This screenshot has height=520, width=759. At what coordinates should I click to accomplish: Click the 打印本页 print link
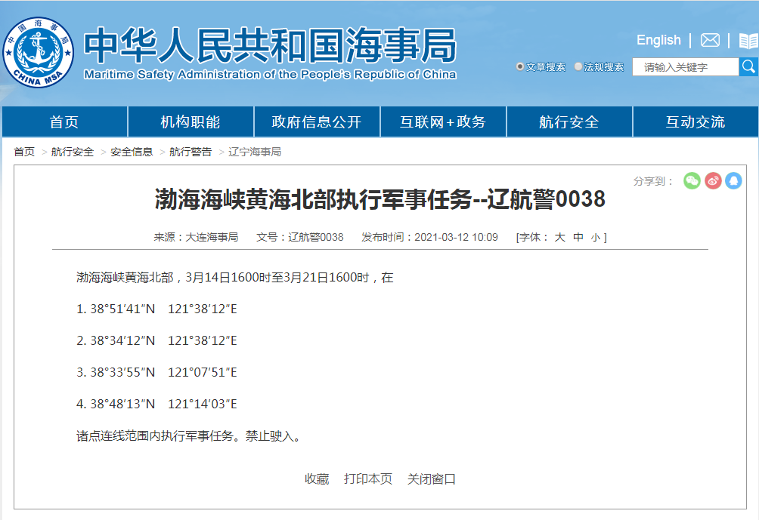point(368,479)
